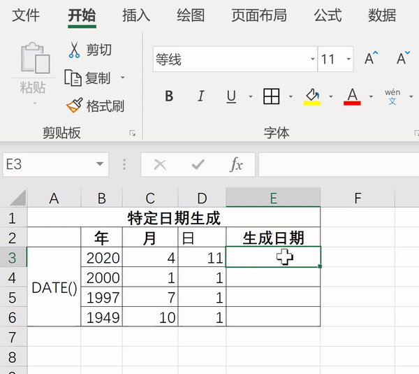Open font name dropdown arrow
Viewport: 419px width, 374px height.
tap(312, 59)
